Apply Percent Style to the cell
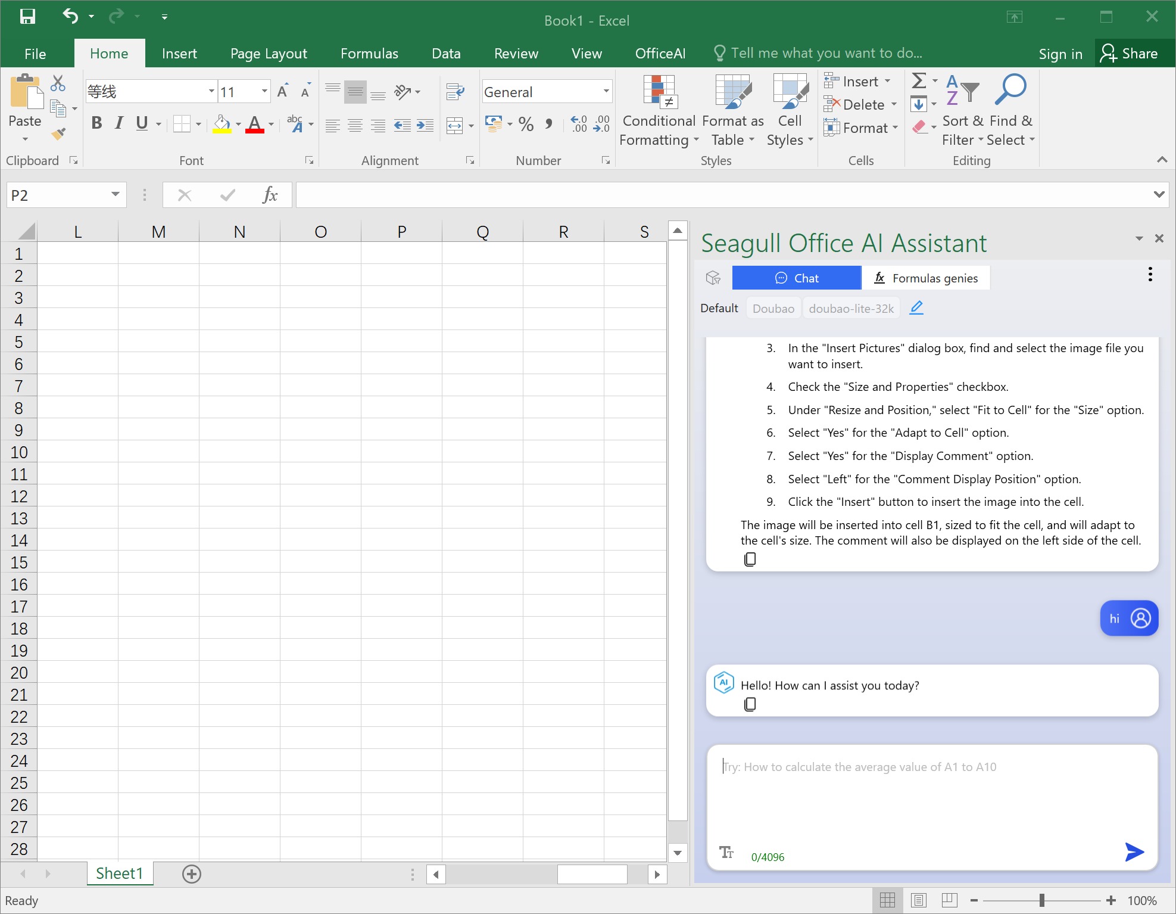The height and width of the screenshot is (914, 1176). (526, 124)
